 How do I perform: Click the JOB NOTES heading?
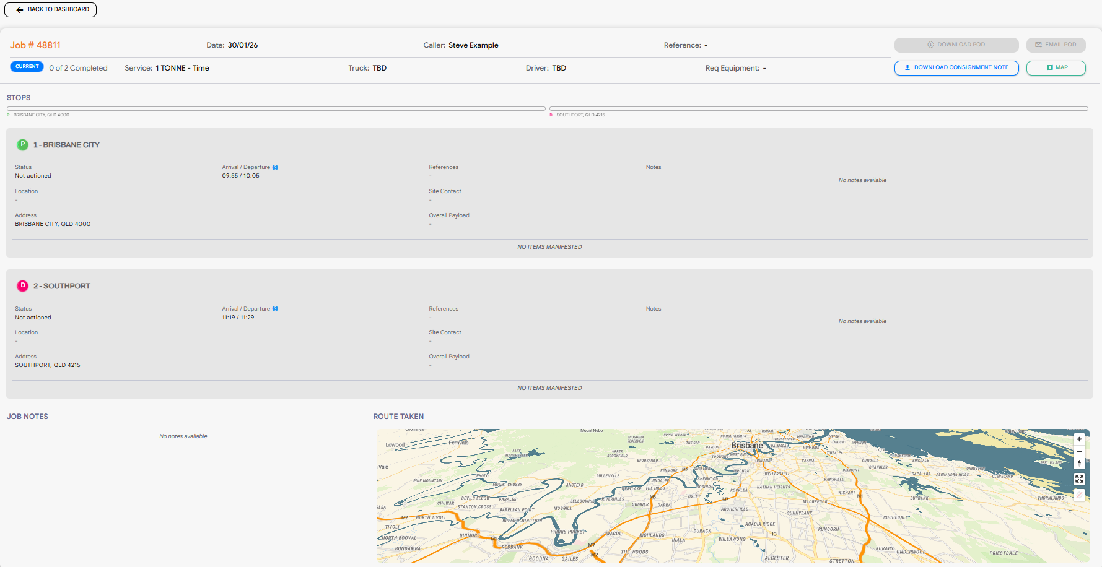click(27, 417)
